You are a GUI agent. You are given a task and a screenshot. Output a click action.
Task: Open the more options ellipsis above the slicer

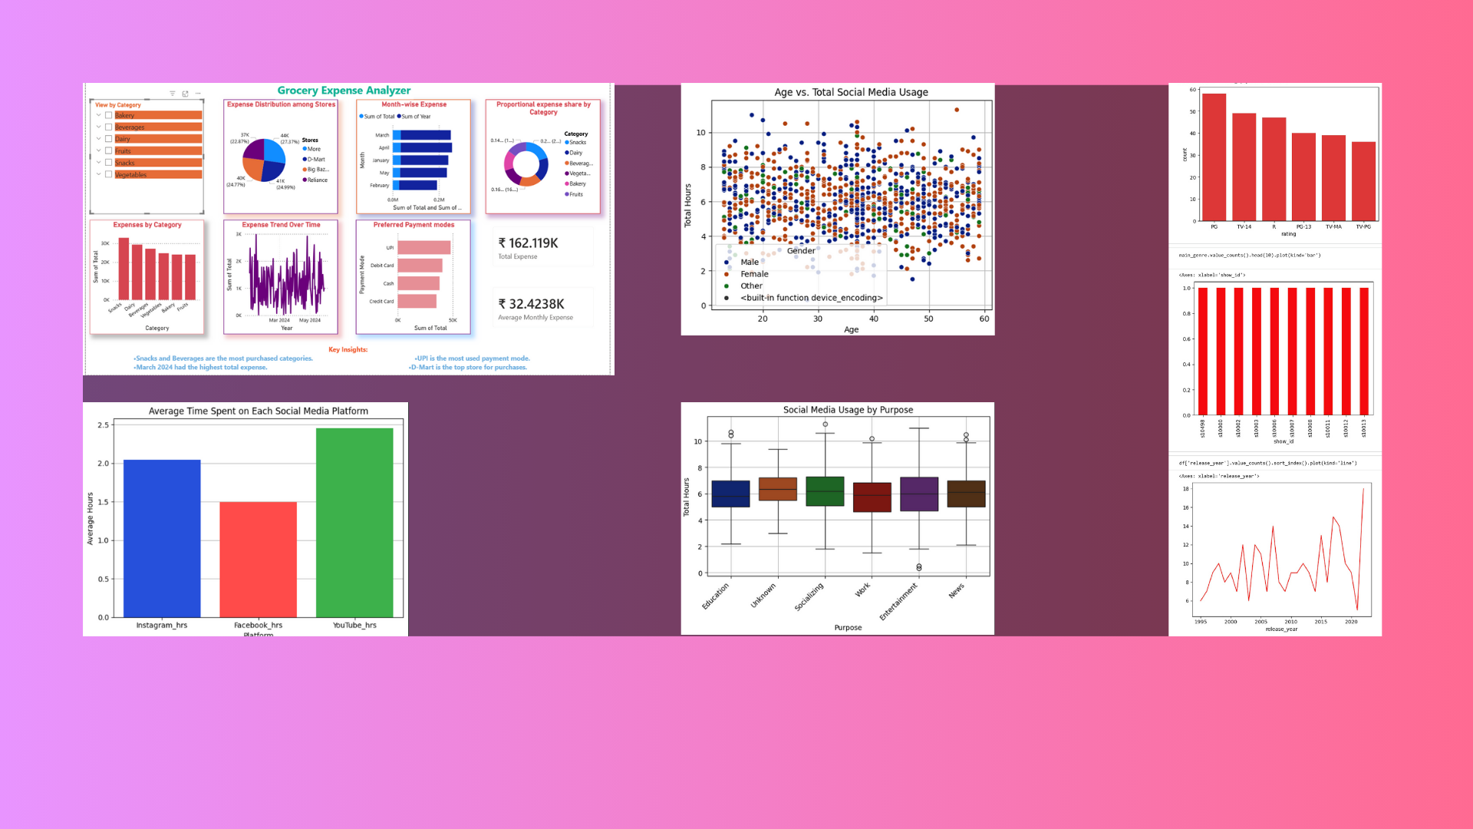(x=198, y=94)
